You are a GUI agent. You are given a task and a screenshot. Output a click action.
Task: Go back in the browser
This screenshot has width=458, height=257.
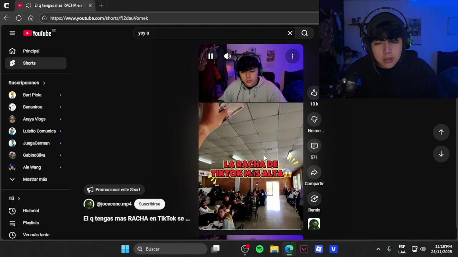tap(7, 18)
